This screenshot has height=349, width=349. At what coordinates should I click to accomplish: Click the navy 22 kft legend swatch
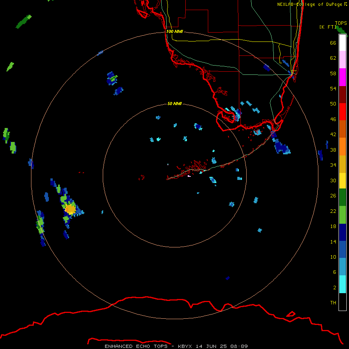click(x=342, y=232)
